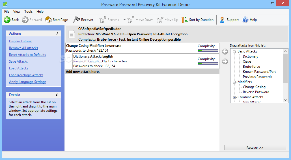Viewport: 291px width, 160px height.
Task: Click the Dictionary Attack complexity bar
Action: pos(208,64)
